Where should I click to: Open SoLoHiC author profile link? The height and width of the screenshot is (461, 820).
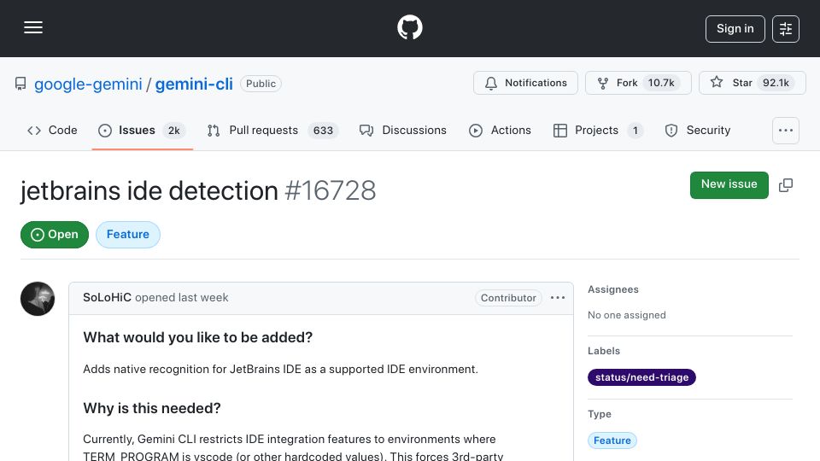(108, 297)
